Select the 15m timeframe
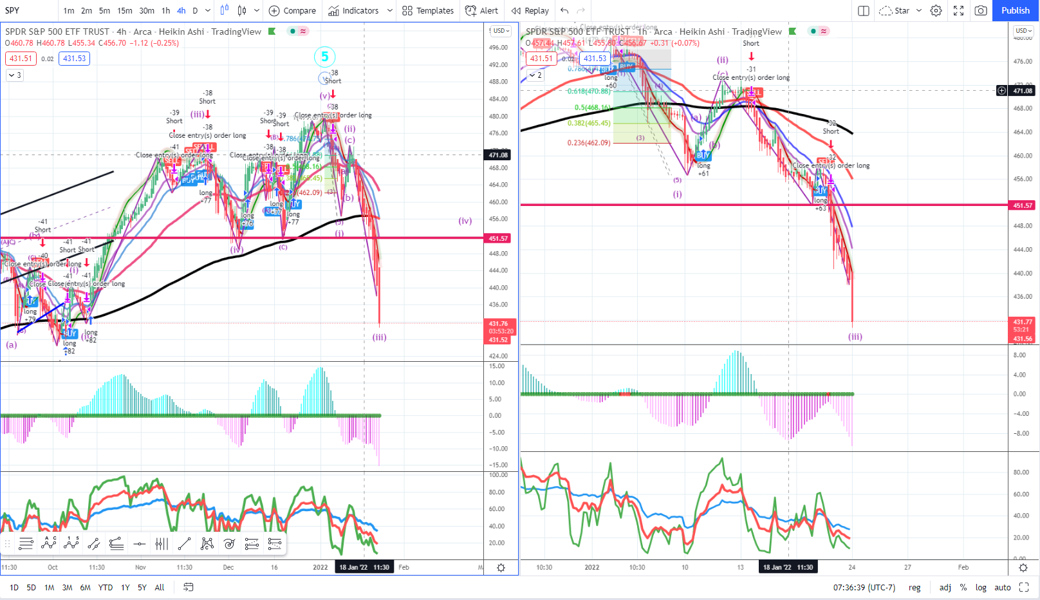 pyautogui.click(x=125, y=10)
